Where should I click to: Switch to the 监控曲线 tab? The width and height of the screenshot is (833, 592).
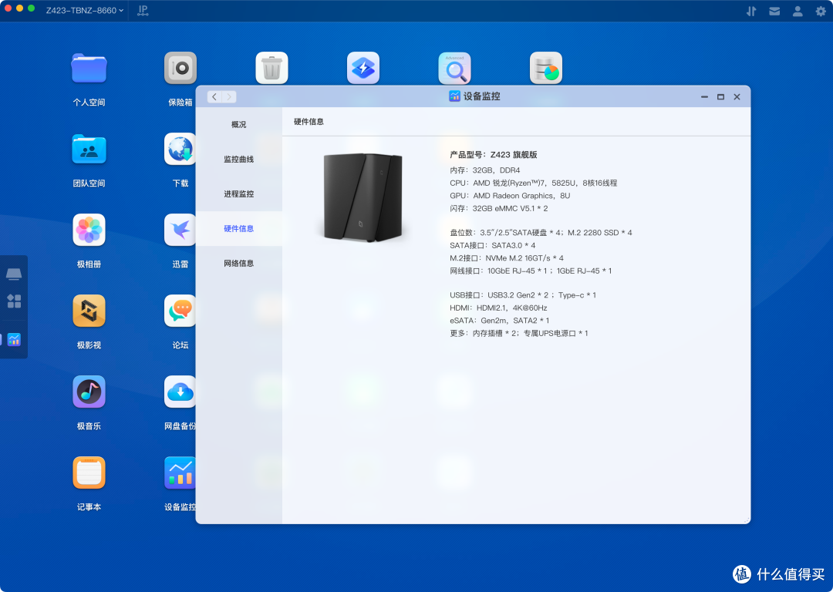pos(238,160)
